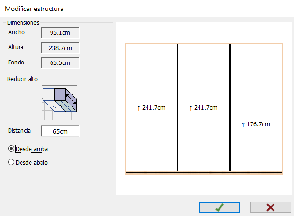Screen dimensions: 294x216
Task: Select the upper right empty compartment
Action: [x=256, y=61]
